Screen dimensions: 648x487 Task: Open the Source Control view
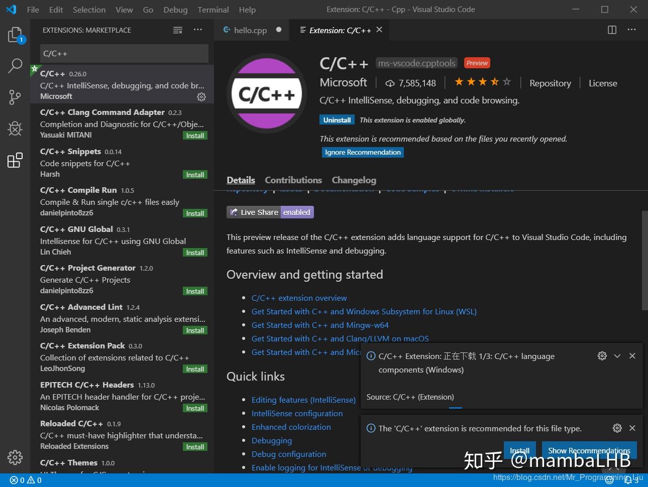point(15,97)
